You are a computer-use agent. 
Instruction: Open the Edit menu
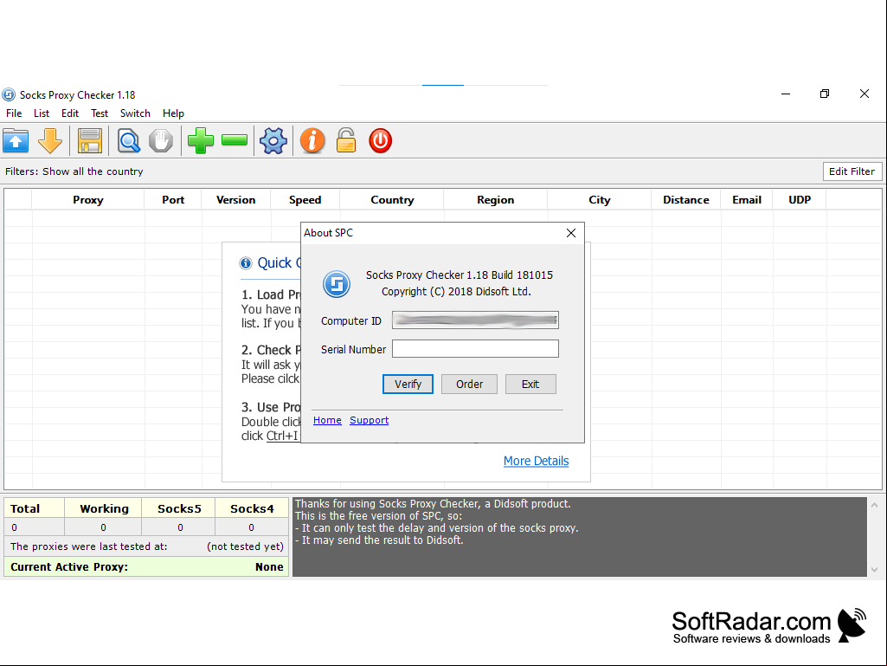(69, 113)
